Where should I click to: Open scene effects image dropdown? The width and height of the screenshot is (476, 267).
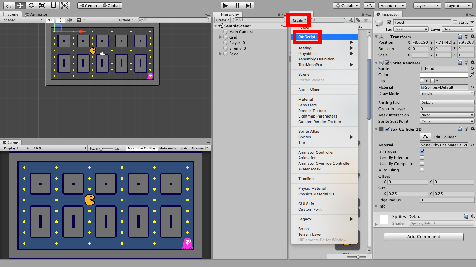coord(80,20)
